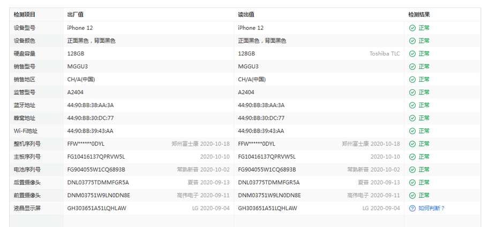Select the 蜂窝地址 row label
The image size is (482, 227).
[x=24, y=118]
